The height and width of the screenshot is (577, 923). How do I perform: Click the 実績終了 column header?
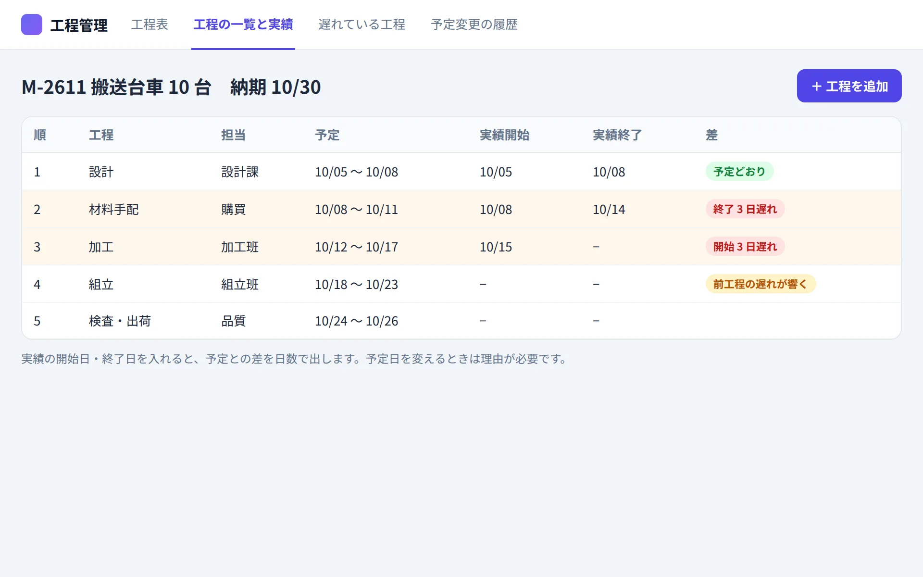(x=617, y=135)
